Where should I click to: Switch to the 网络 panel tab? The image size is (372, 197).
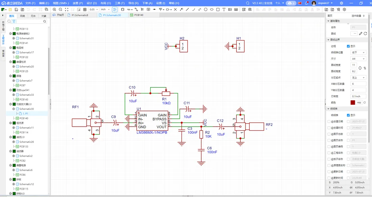[22, 16]
